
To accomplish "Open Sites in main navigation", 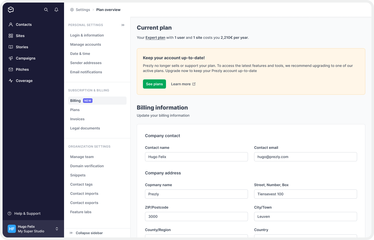I will (x=20, y=36).
